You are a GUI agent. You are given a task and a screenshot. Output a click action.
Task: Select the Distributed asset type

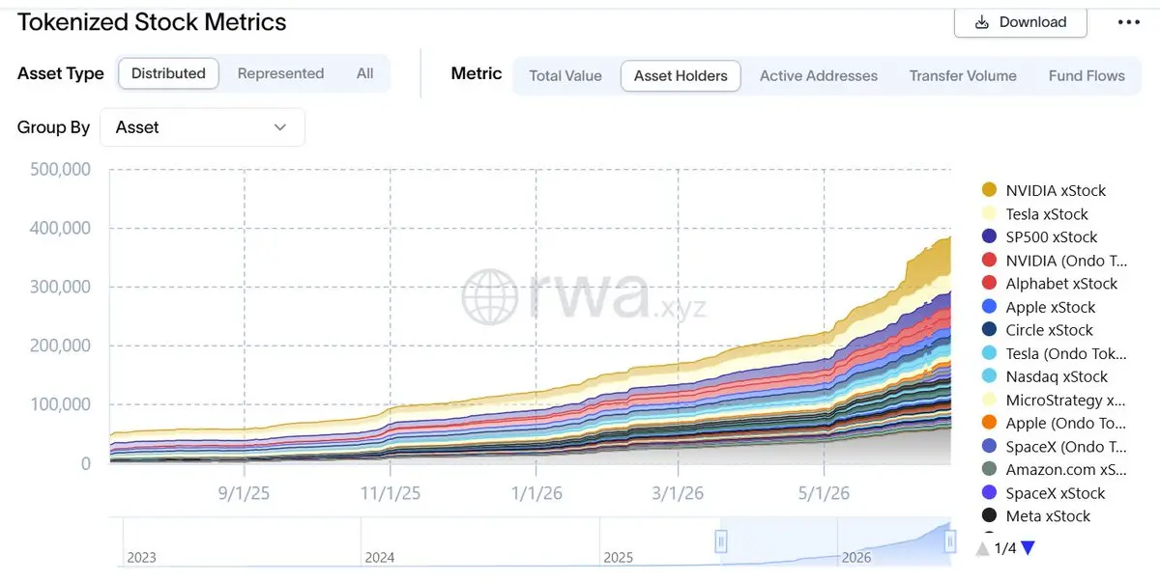coord(168,73)
